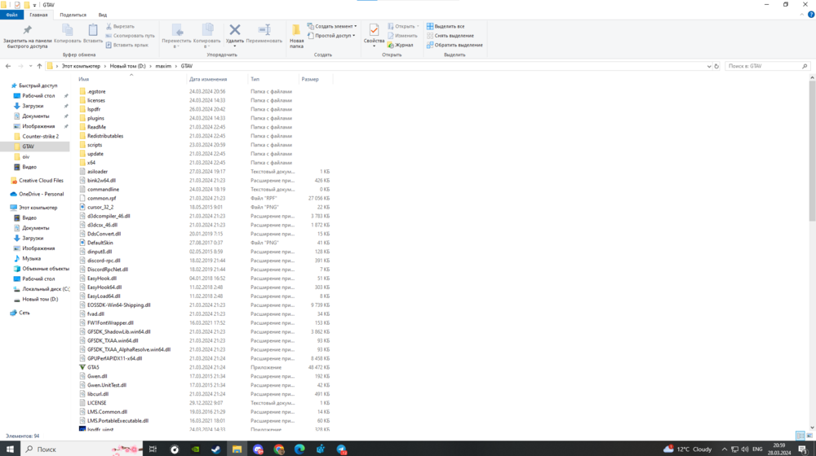Viewport: 816px width, 456px height.
Task: Click Invert selection (Обратить выделение)
Action: (x=455, y=45)
